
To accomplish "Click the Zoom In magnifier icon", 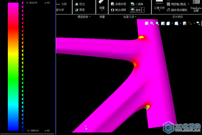I will point(152,23).
